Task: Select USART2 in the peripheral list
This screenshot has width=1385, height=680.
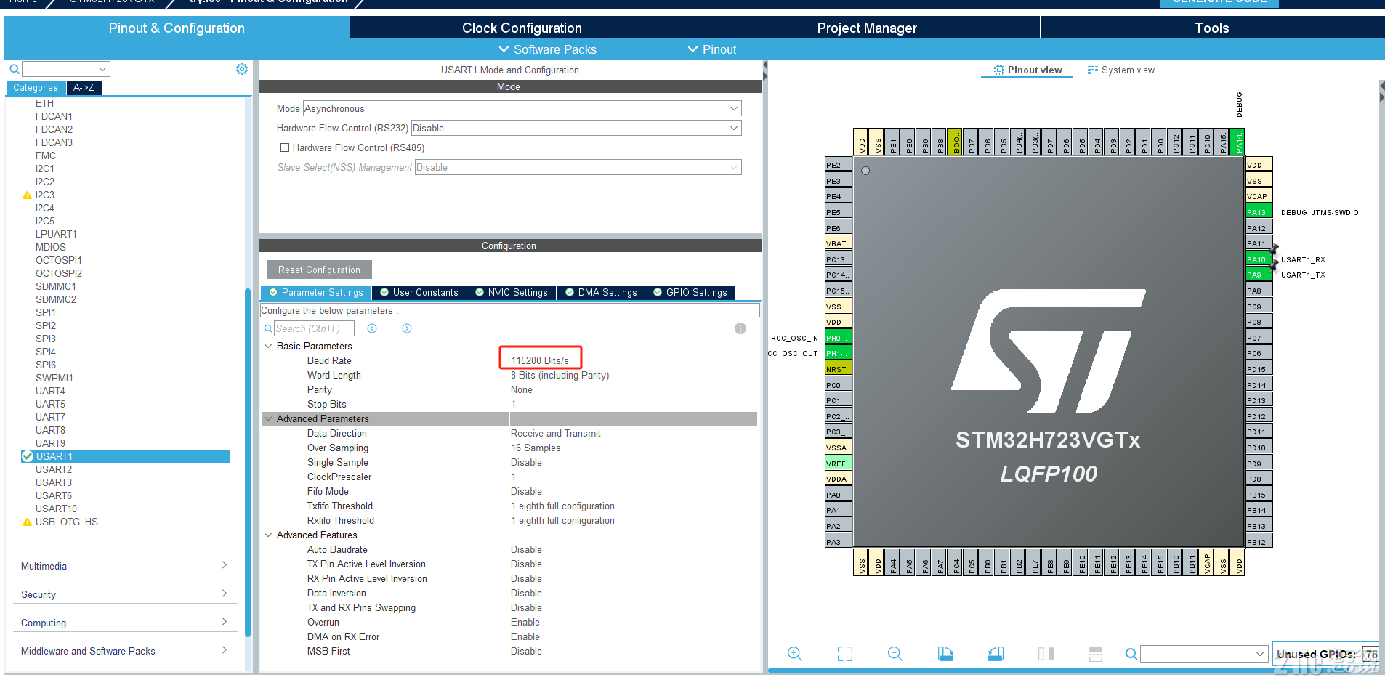Action: [x=54, y=469]
